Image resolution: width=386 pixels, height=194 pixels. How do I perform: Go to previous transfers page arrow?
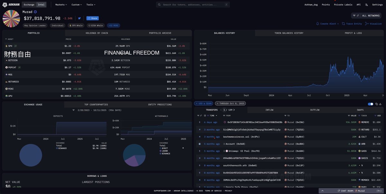(221, 110)
